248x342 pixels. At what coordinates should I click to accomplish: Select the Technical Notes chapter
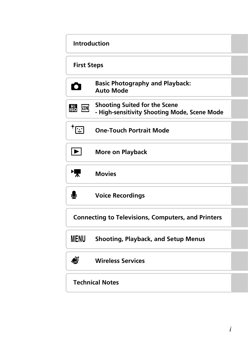click(x=96, y=282)
